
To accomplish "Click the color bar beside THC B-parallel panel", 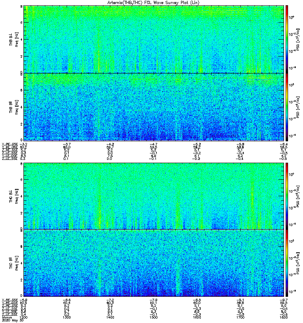I will 287,263.
